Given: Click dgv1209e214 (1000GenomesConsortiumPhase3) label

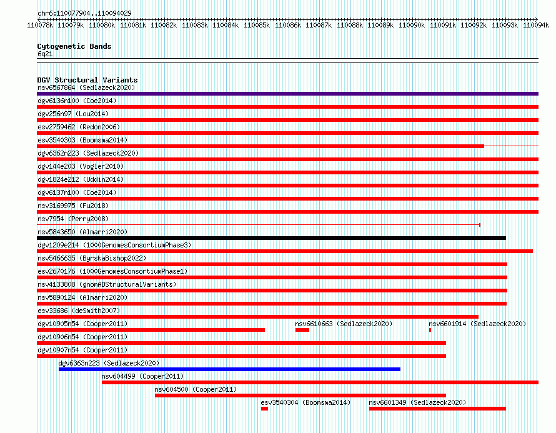Looking at the screenshot, I should click(114, 245).
